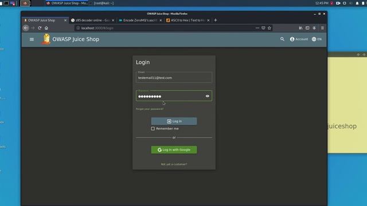Open the notifications bell in system tray

(x=357, y=3)
